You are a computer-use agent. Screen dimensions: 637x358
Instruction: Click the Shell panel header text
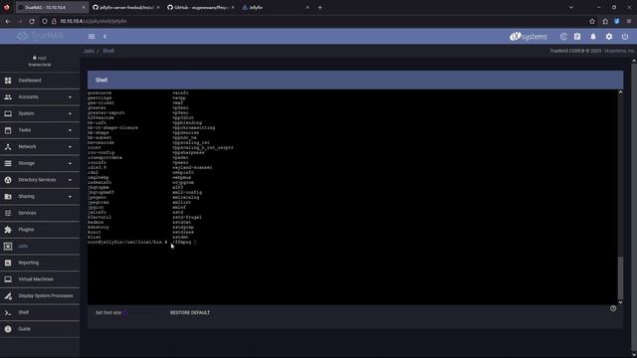102,80
